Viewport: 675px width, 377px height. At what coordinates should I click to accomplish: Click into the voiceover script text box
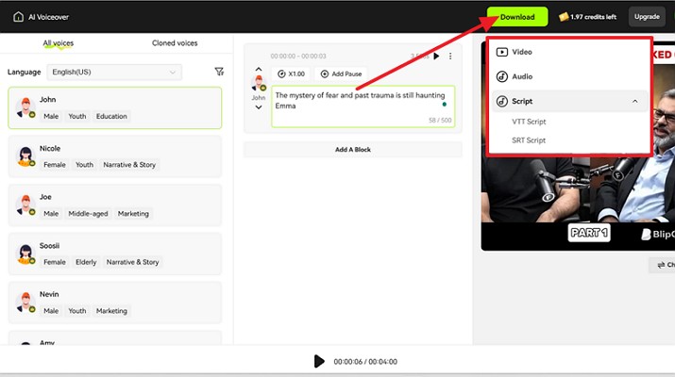(x=363, y=107)
